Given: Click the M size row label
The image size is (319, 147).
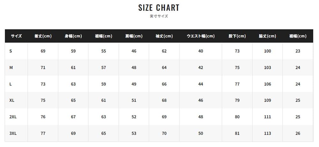Looking at the screenshot, I should pyautogui.click(x=11, y=68).
